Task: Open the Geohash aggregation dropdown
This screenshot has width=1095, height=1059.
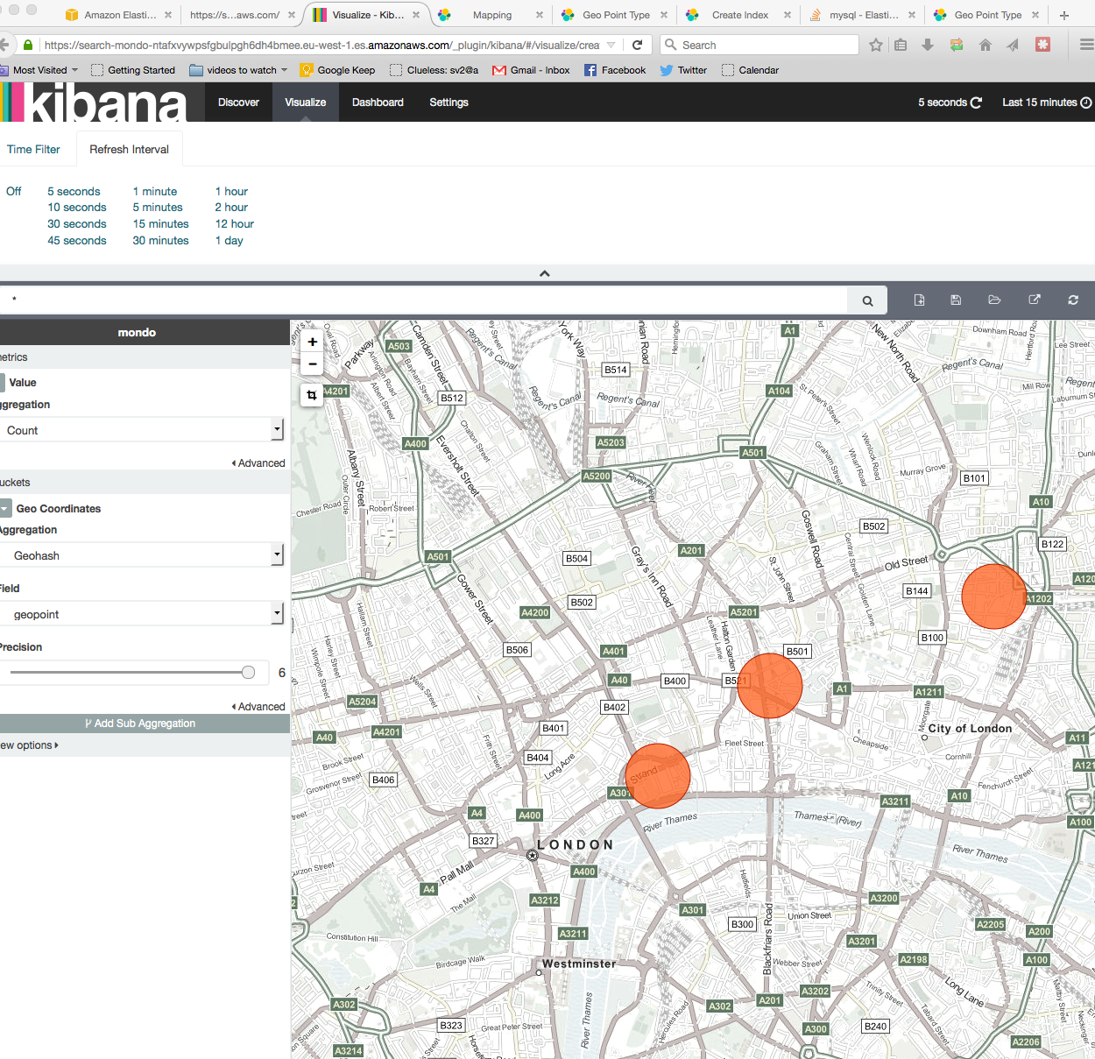Action: 142,555
